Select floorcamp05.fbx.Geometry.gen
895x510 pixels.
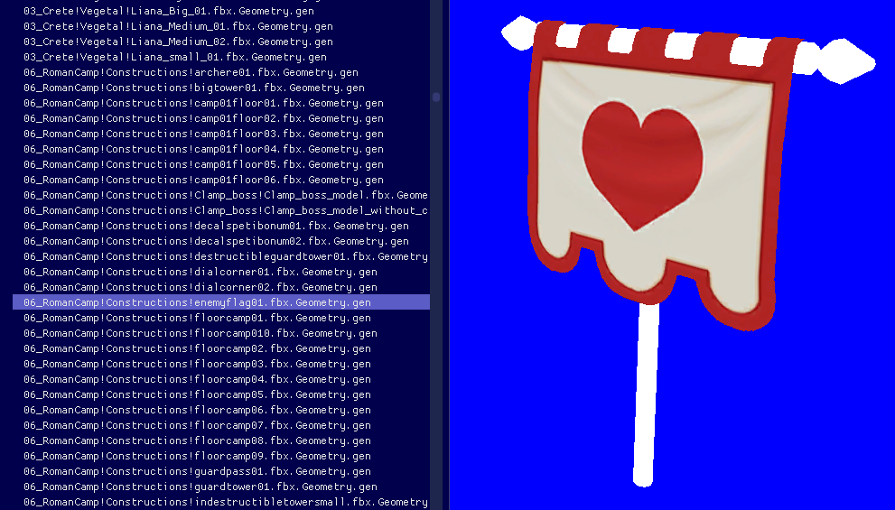pos(221,395)
